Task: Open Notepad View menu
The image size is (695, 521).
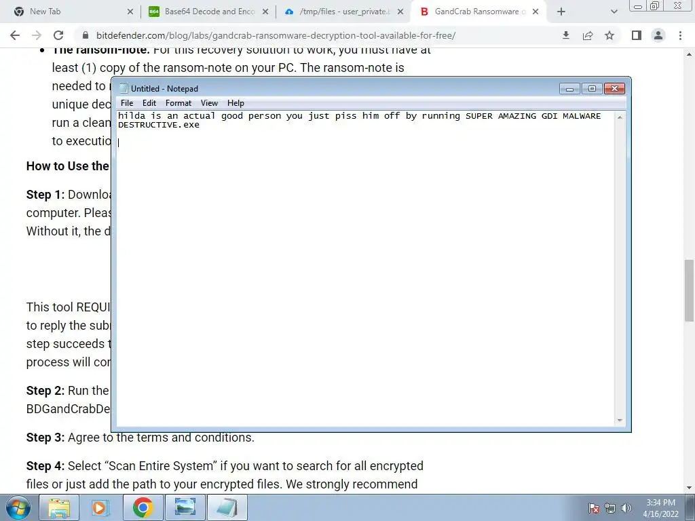Action: click(209, 103)
